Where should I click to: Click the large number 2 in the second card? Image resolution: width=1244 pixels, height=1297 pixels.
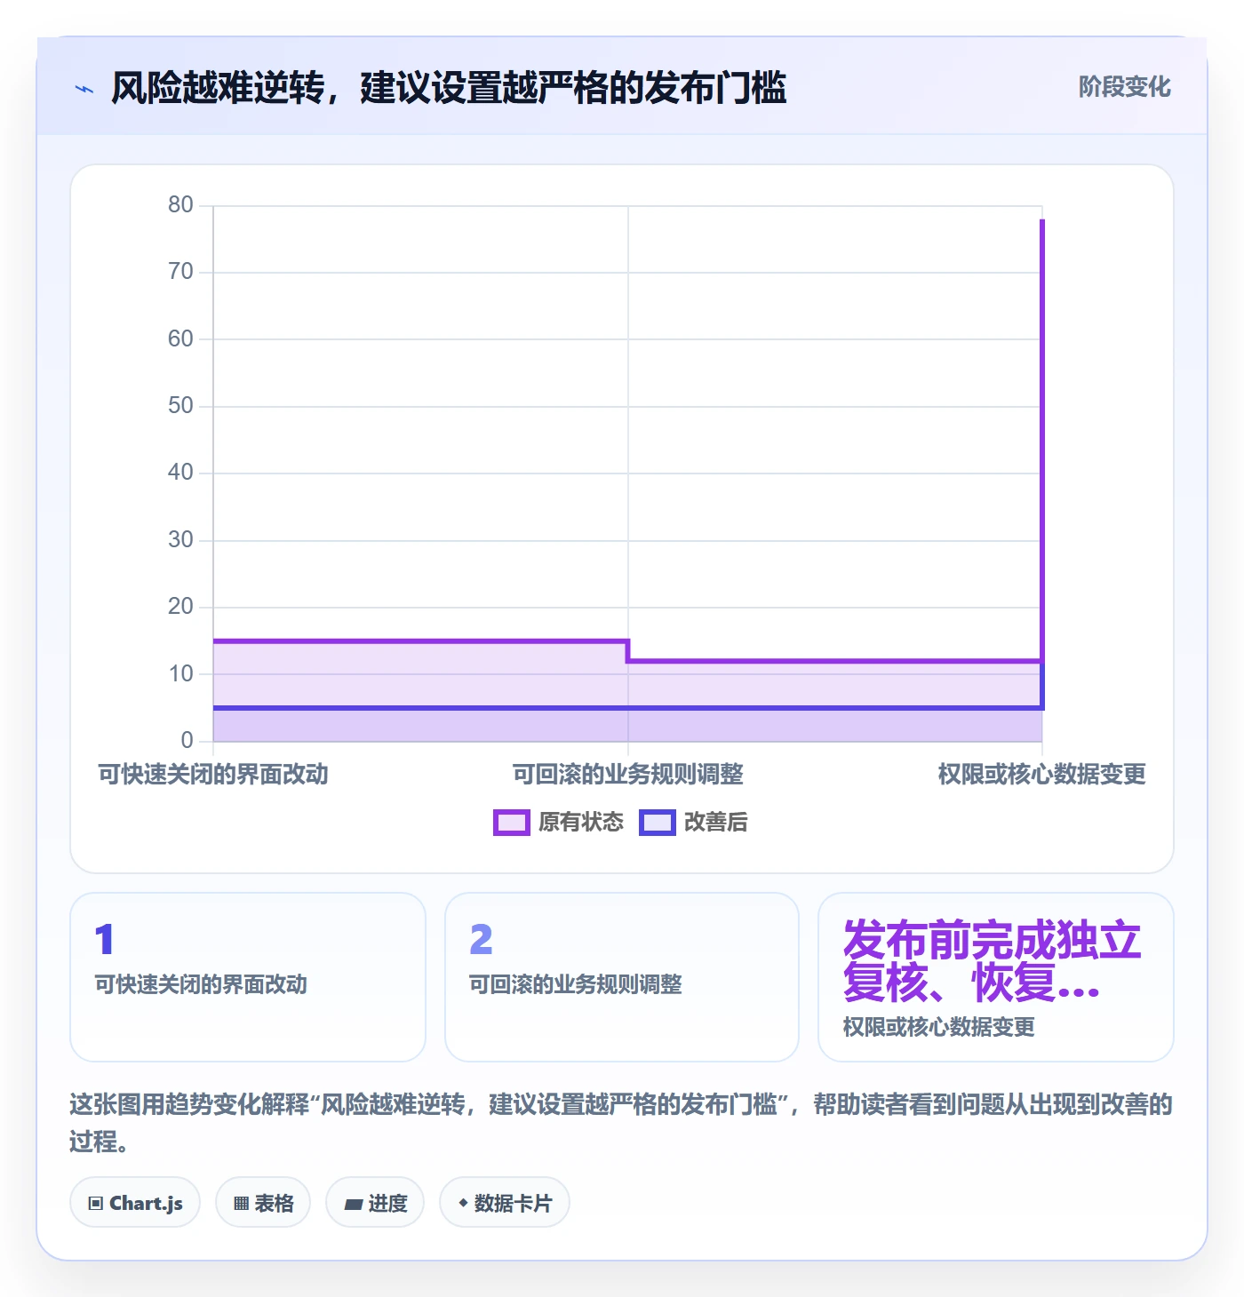481,940
